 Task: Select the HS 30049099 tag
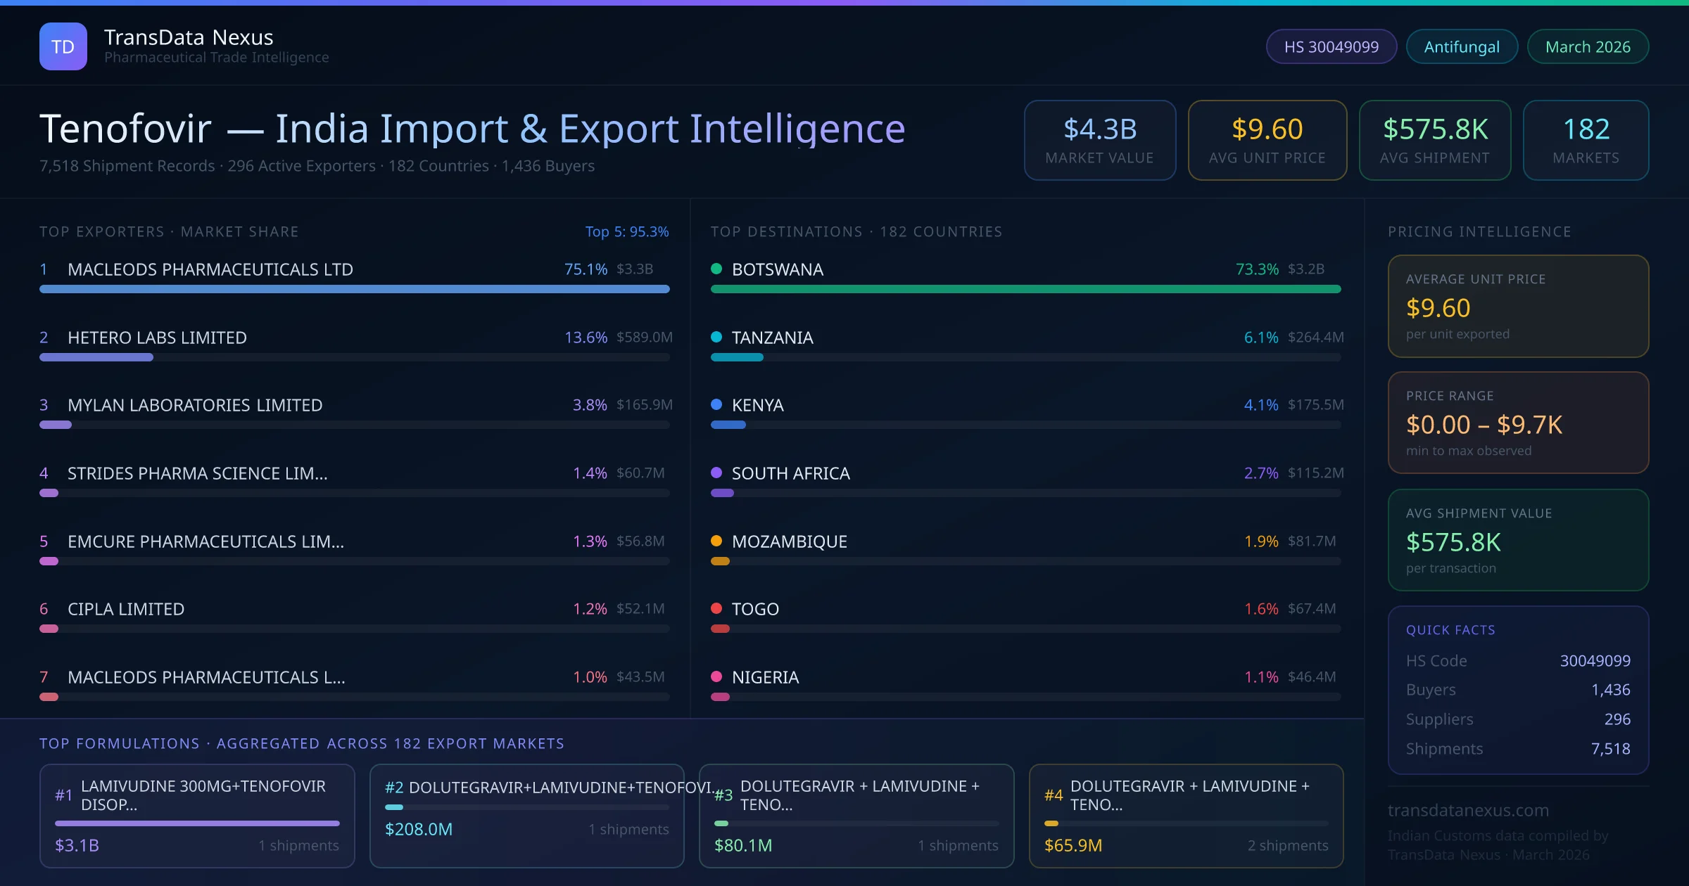(1331, 46)
